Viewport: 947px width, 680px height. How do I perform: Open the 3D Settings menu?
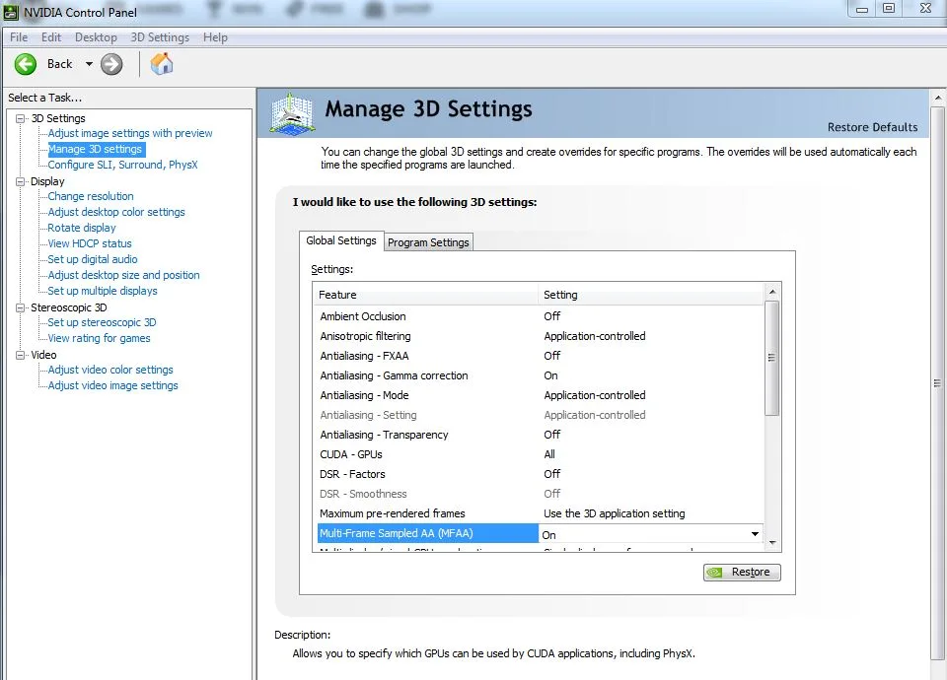(160, 37)
